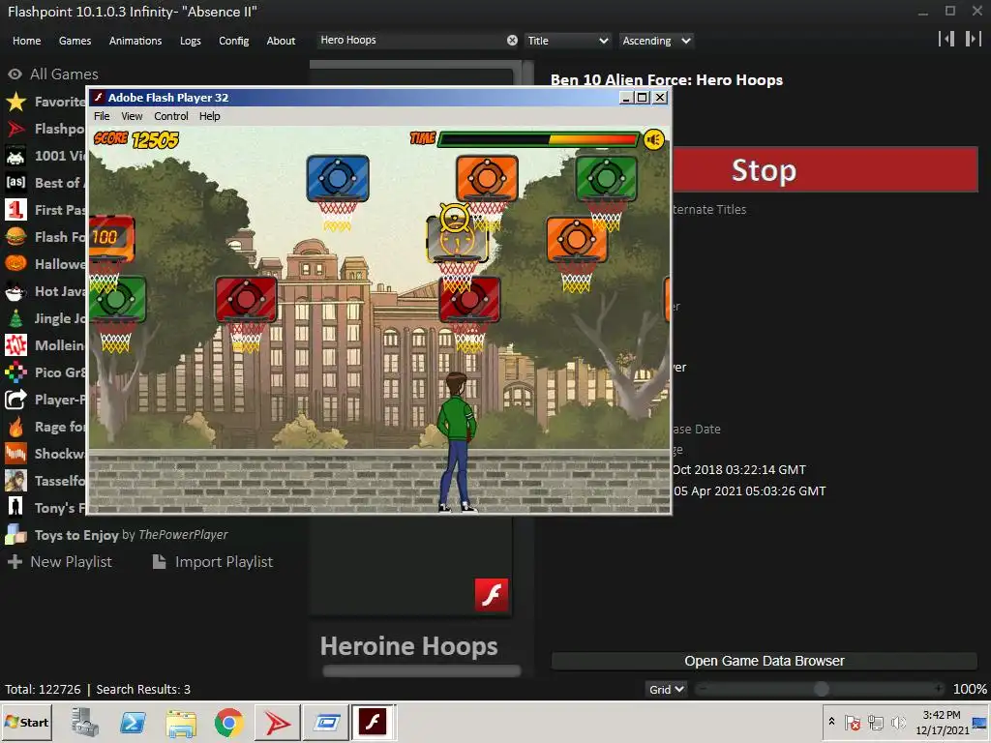This screenshot has width=991, height=743.
Task: Open File Explorer folder from the taskbar
Action: pos(181,722)
